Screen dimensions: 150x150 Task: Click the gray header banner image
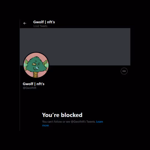click(75, 47)
